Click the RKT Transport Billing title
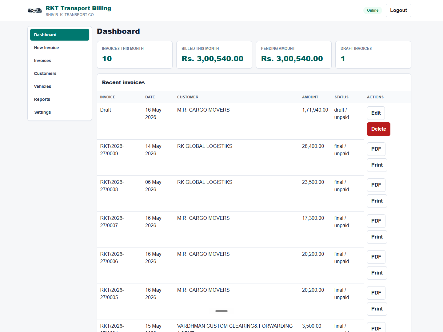This screenshot has height=332, width=443. (x=78, y=8)
